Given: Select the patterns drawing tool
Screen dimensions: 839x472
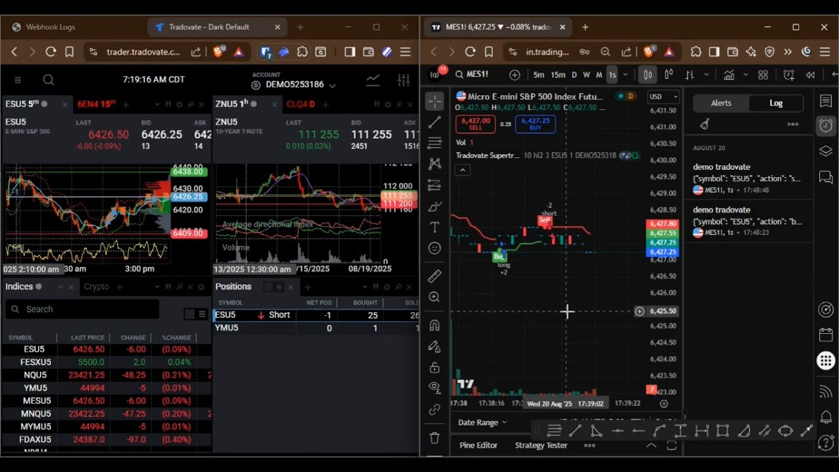Looking at the screenshot, I should coord(435,164).
